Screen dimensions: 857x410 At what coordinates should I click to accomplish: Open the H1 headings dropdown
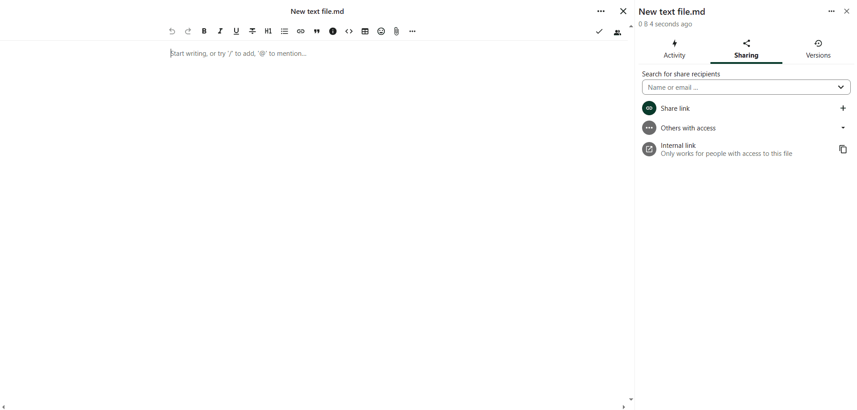(x=268, y=31)
